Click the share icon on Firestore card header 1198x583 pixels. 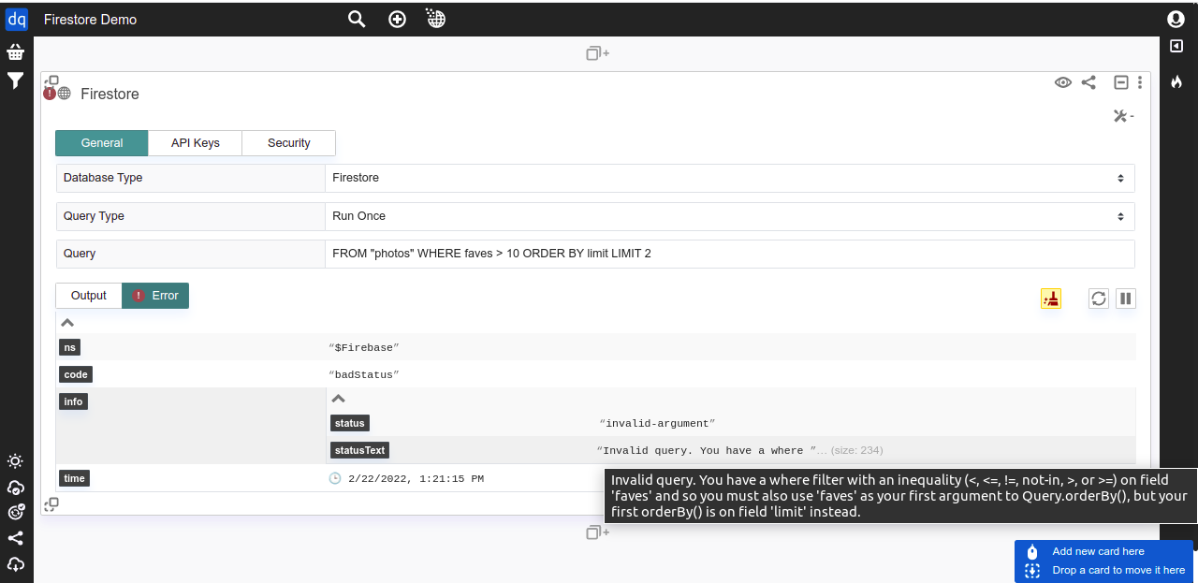click(x=1088, y=82)
